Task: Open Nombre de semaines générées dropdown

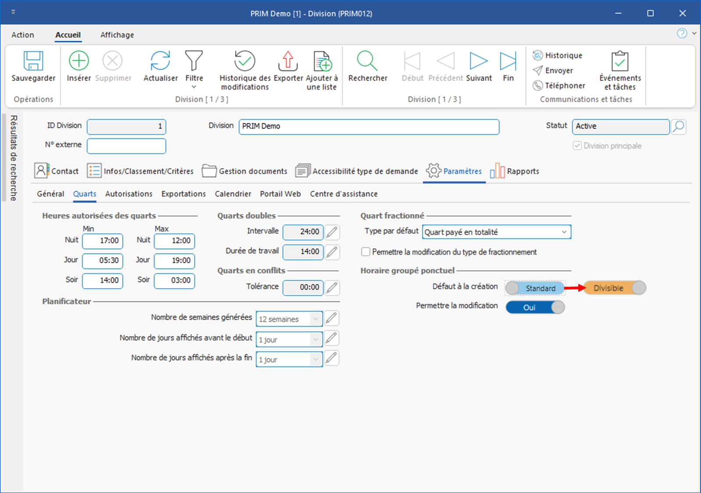Action: tap(315, 319)
